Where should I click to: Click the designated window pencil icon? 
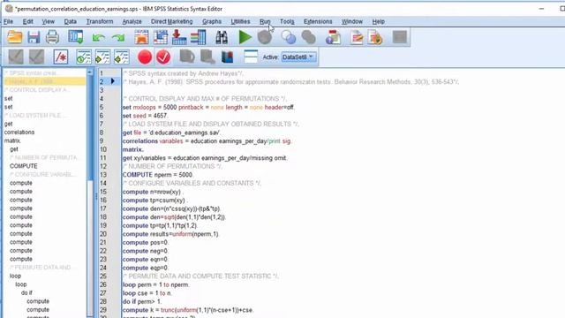[x=357, y=37]
